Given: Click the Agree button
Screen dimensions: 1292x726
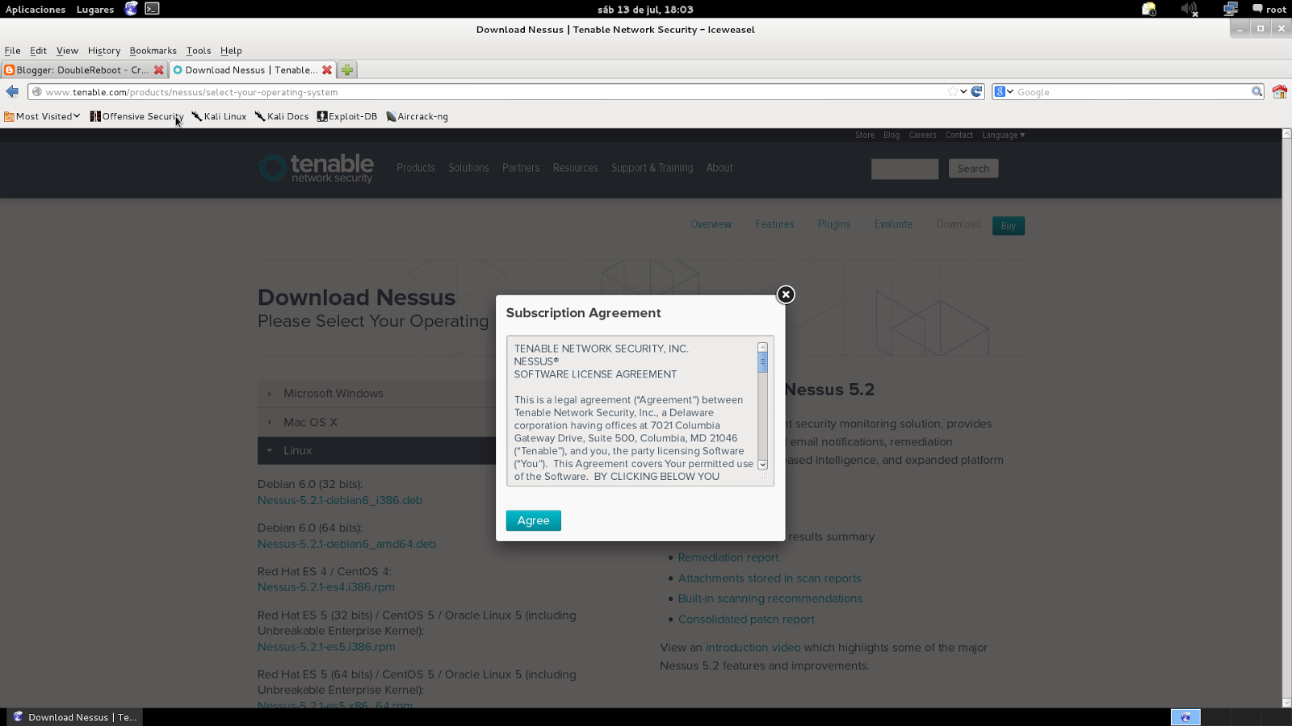Looking at the screenshot, I should (533, 520).
